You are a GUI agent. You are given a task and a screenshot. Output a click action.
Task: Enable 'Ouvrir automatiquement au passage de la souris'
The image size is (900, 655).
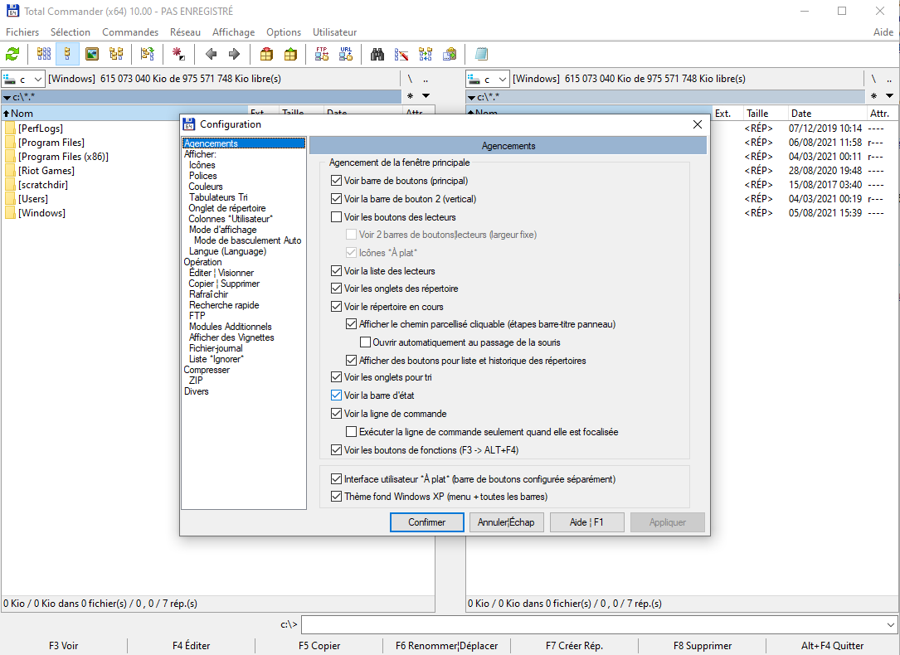pyautogui.click(x=365, y=342)
